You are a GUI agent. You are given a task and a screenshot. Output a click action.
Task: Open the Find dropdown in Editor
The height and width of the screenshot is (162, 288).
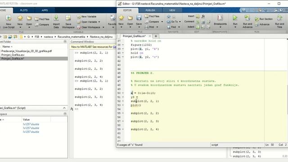tap(179, 27)
